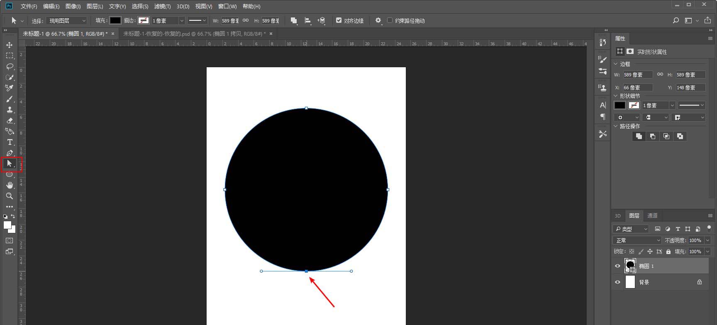Screen dimensions: 717x325
Task: Select the Clone Stamp tool
Action: pyautogui.click(x=9, y=110)
